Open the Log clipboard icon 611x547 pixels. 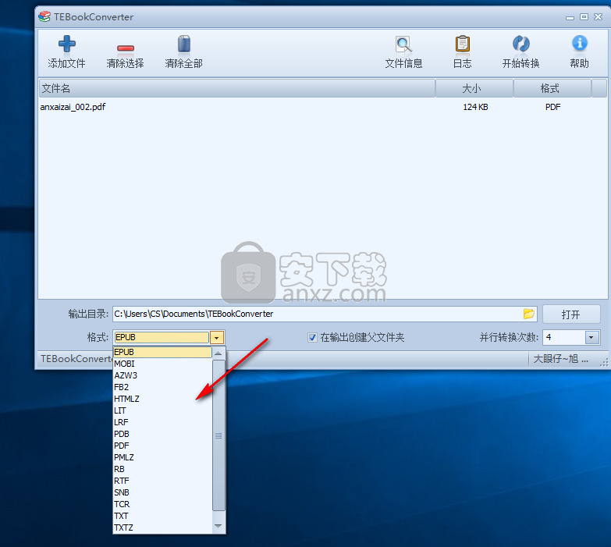click(x=463, y=44)
